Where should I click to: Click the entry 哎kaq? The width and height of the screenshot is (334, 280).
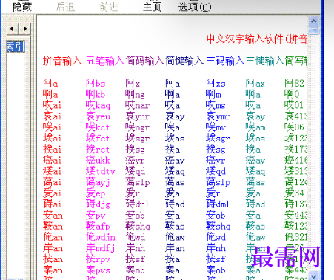(98, 105)
